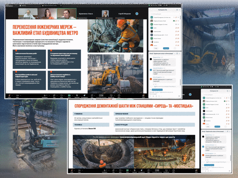Open ellipsis menu at bottom of upper Participants panel

tap(175, 48)
